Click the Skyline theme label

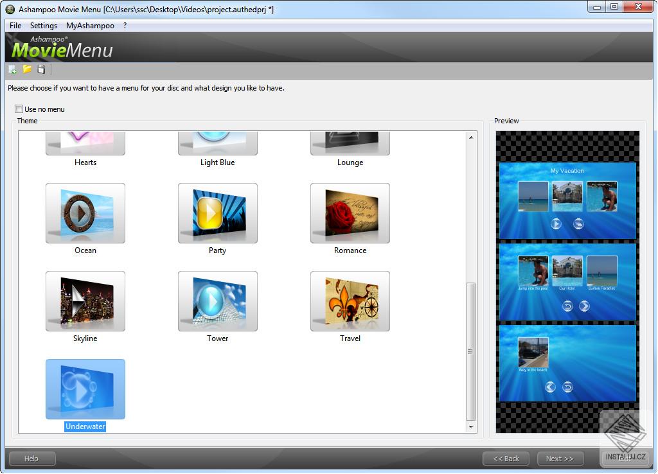[x=85, y=338]
